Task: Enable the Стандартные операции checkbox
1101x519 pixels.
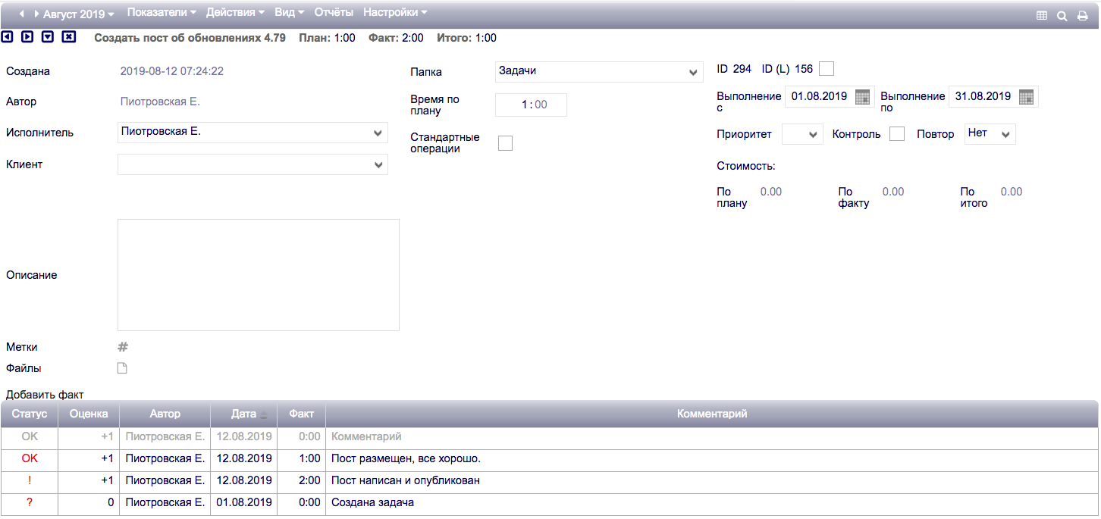Action: (x=505, y=143)
